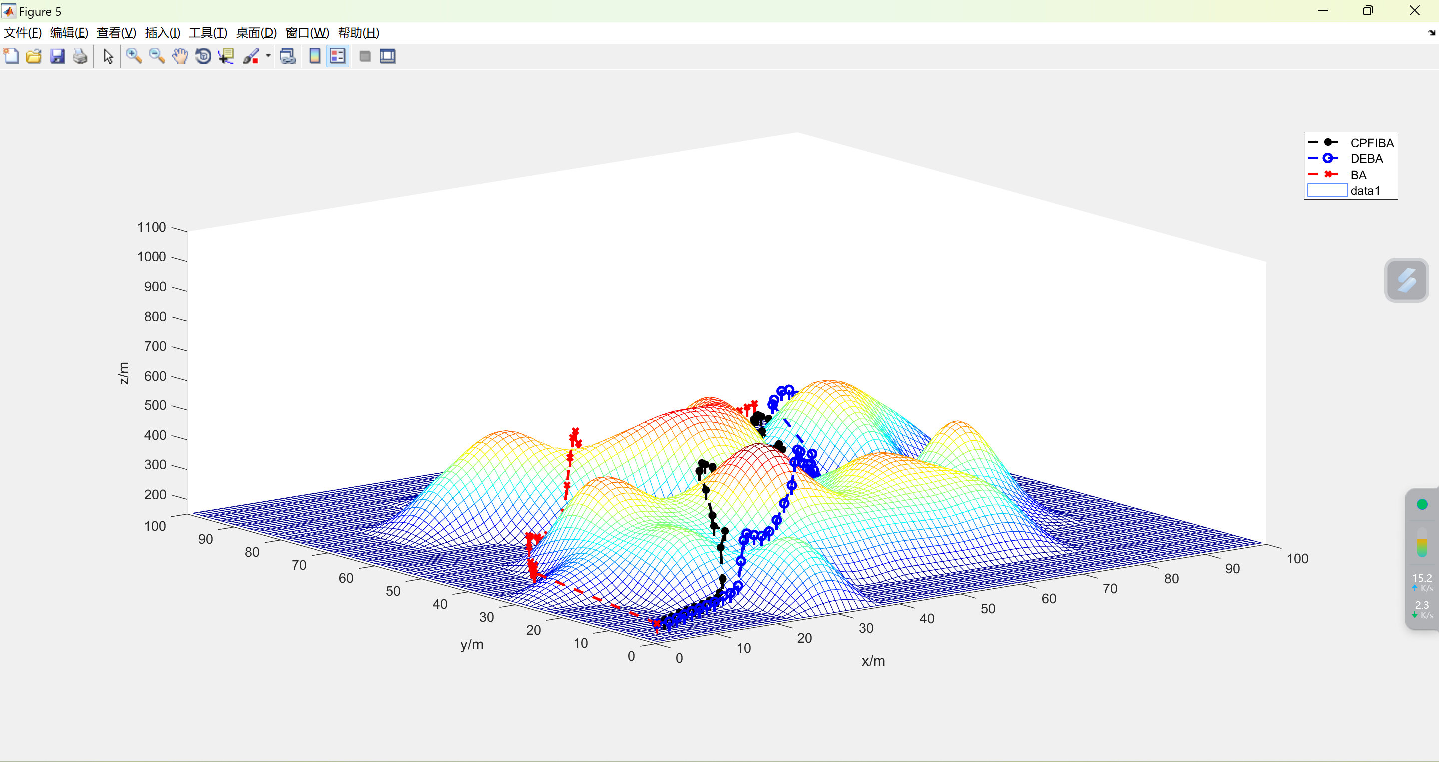The image size is (1439, 762).
Task: Expand the Brush color dropdown arrow
Action: 268,56
